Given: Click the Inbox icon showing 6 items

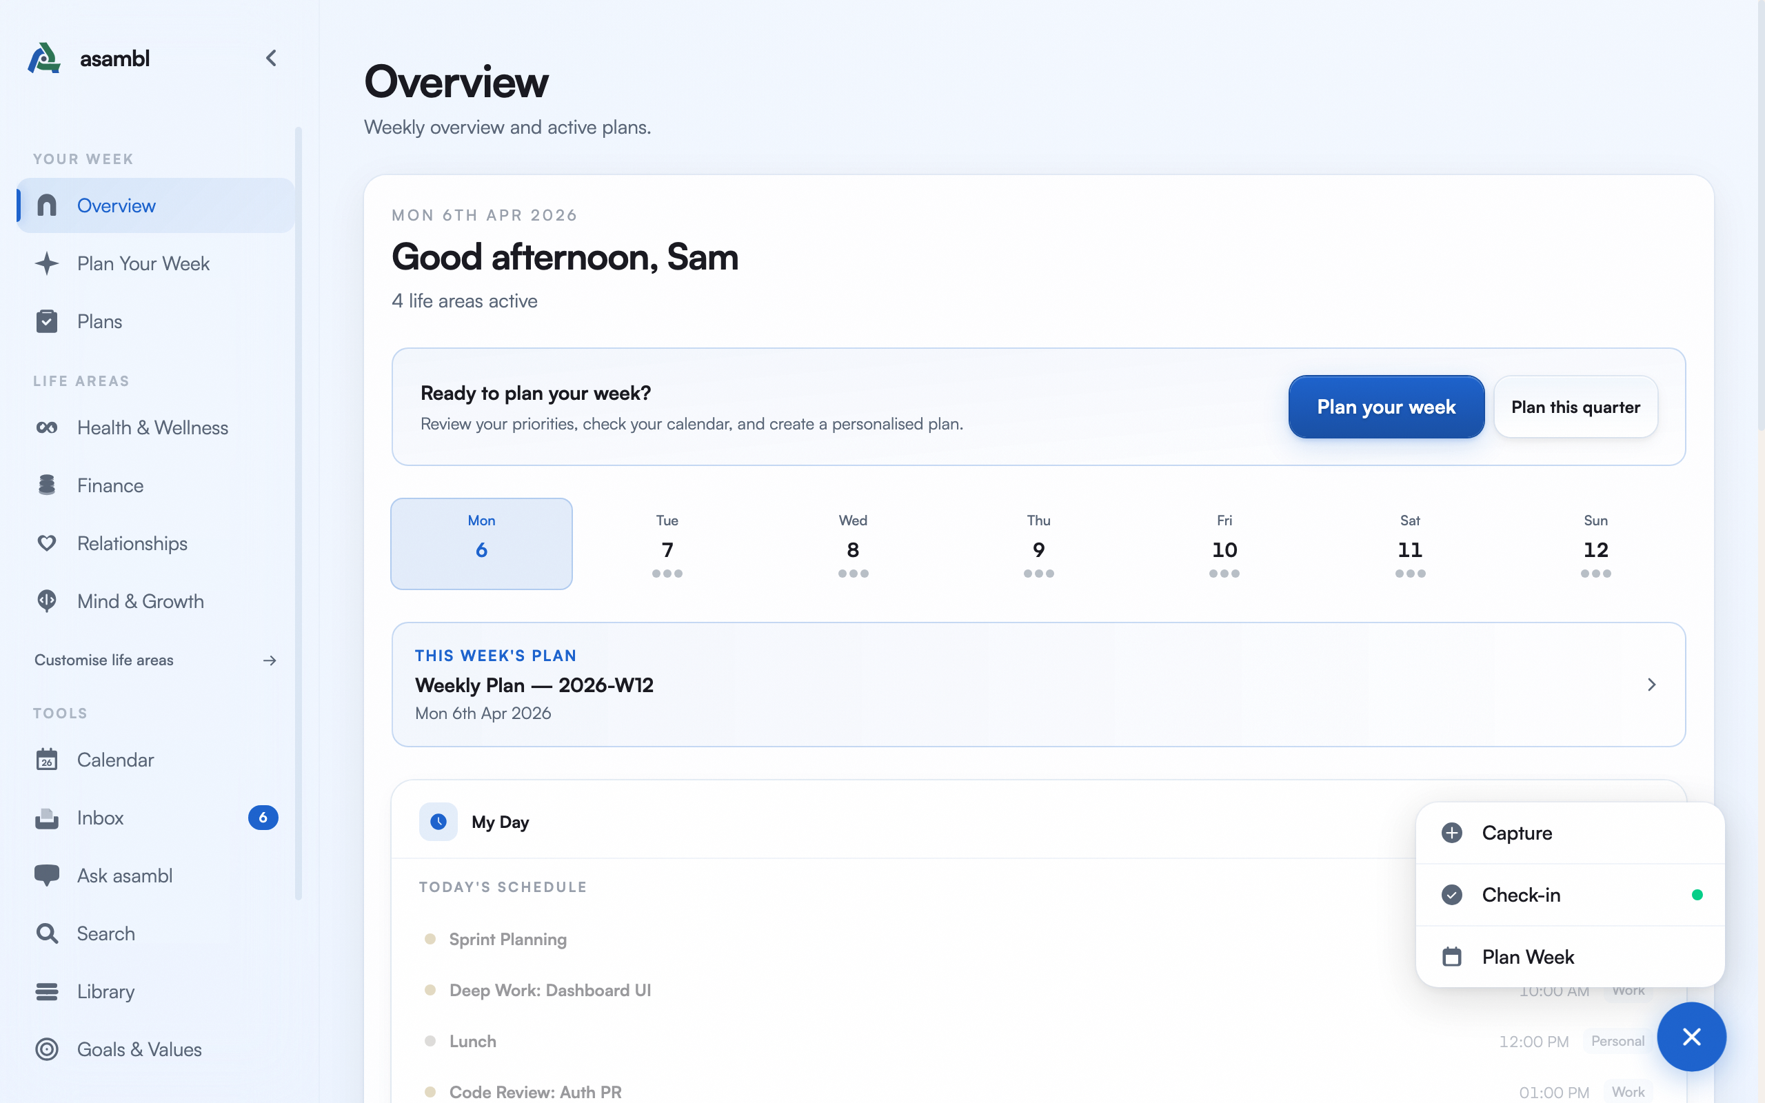Looking at the screenshot, I should tap(47, 818).
